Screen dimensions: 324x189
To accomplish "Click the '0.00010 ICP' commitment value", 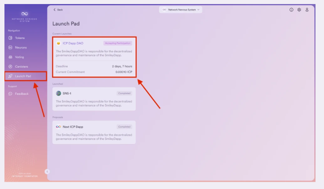I will (124, 72).
